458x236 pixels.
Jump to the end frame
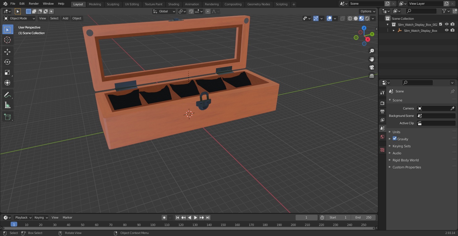coord(208,218)
